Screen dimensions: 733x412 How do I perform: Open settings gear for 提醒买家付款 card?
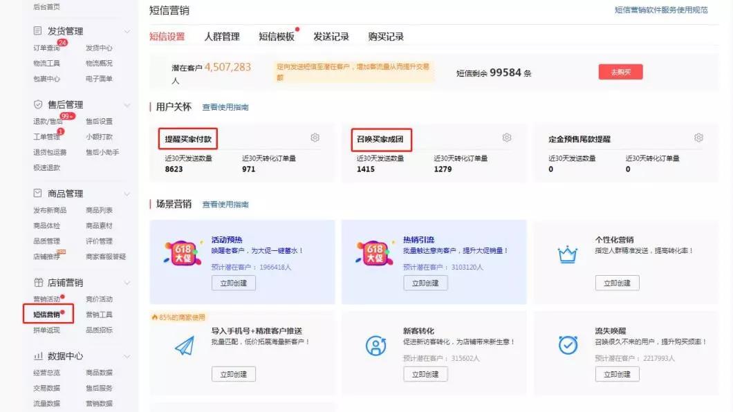315,138
